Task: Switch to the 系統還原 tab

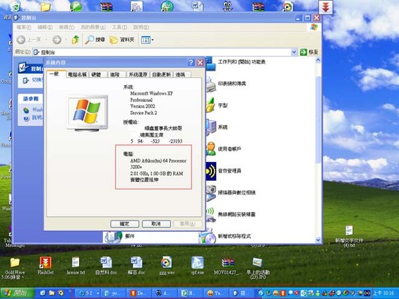Action: coord(138,74)
